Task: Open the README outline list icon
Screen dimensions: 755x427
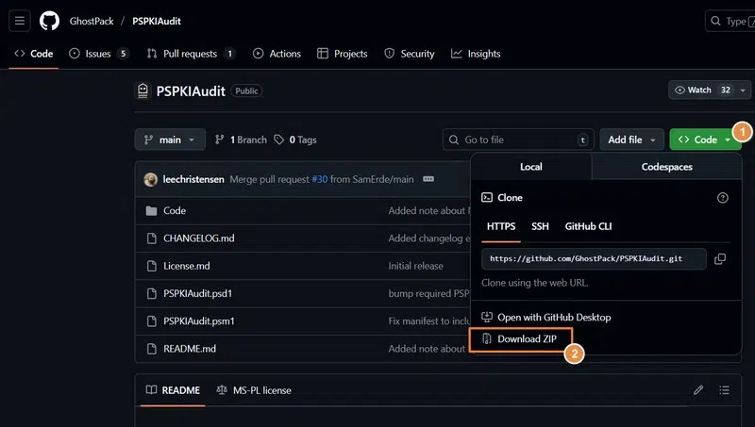Action: pos(725,390)
